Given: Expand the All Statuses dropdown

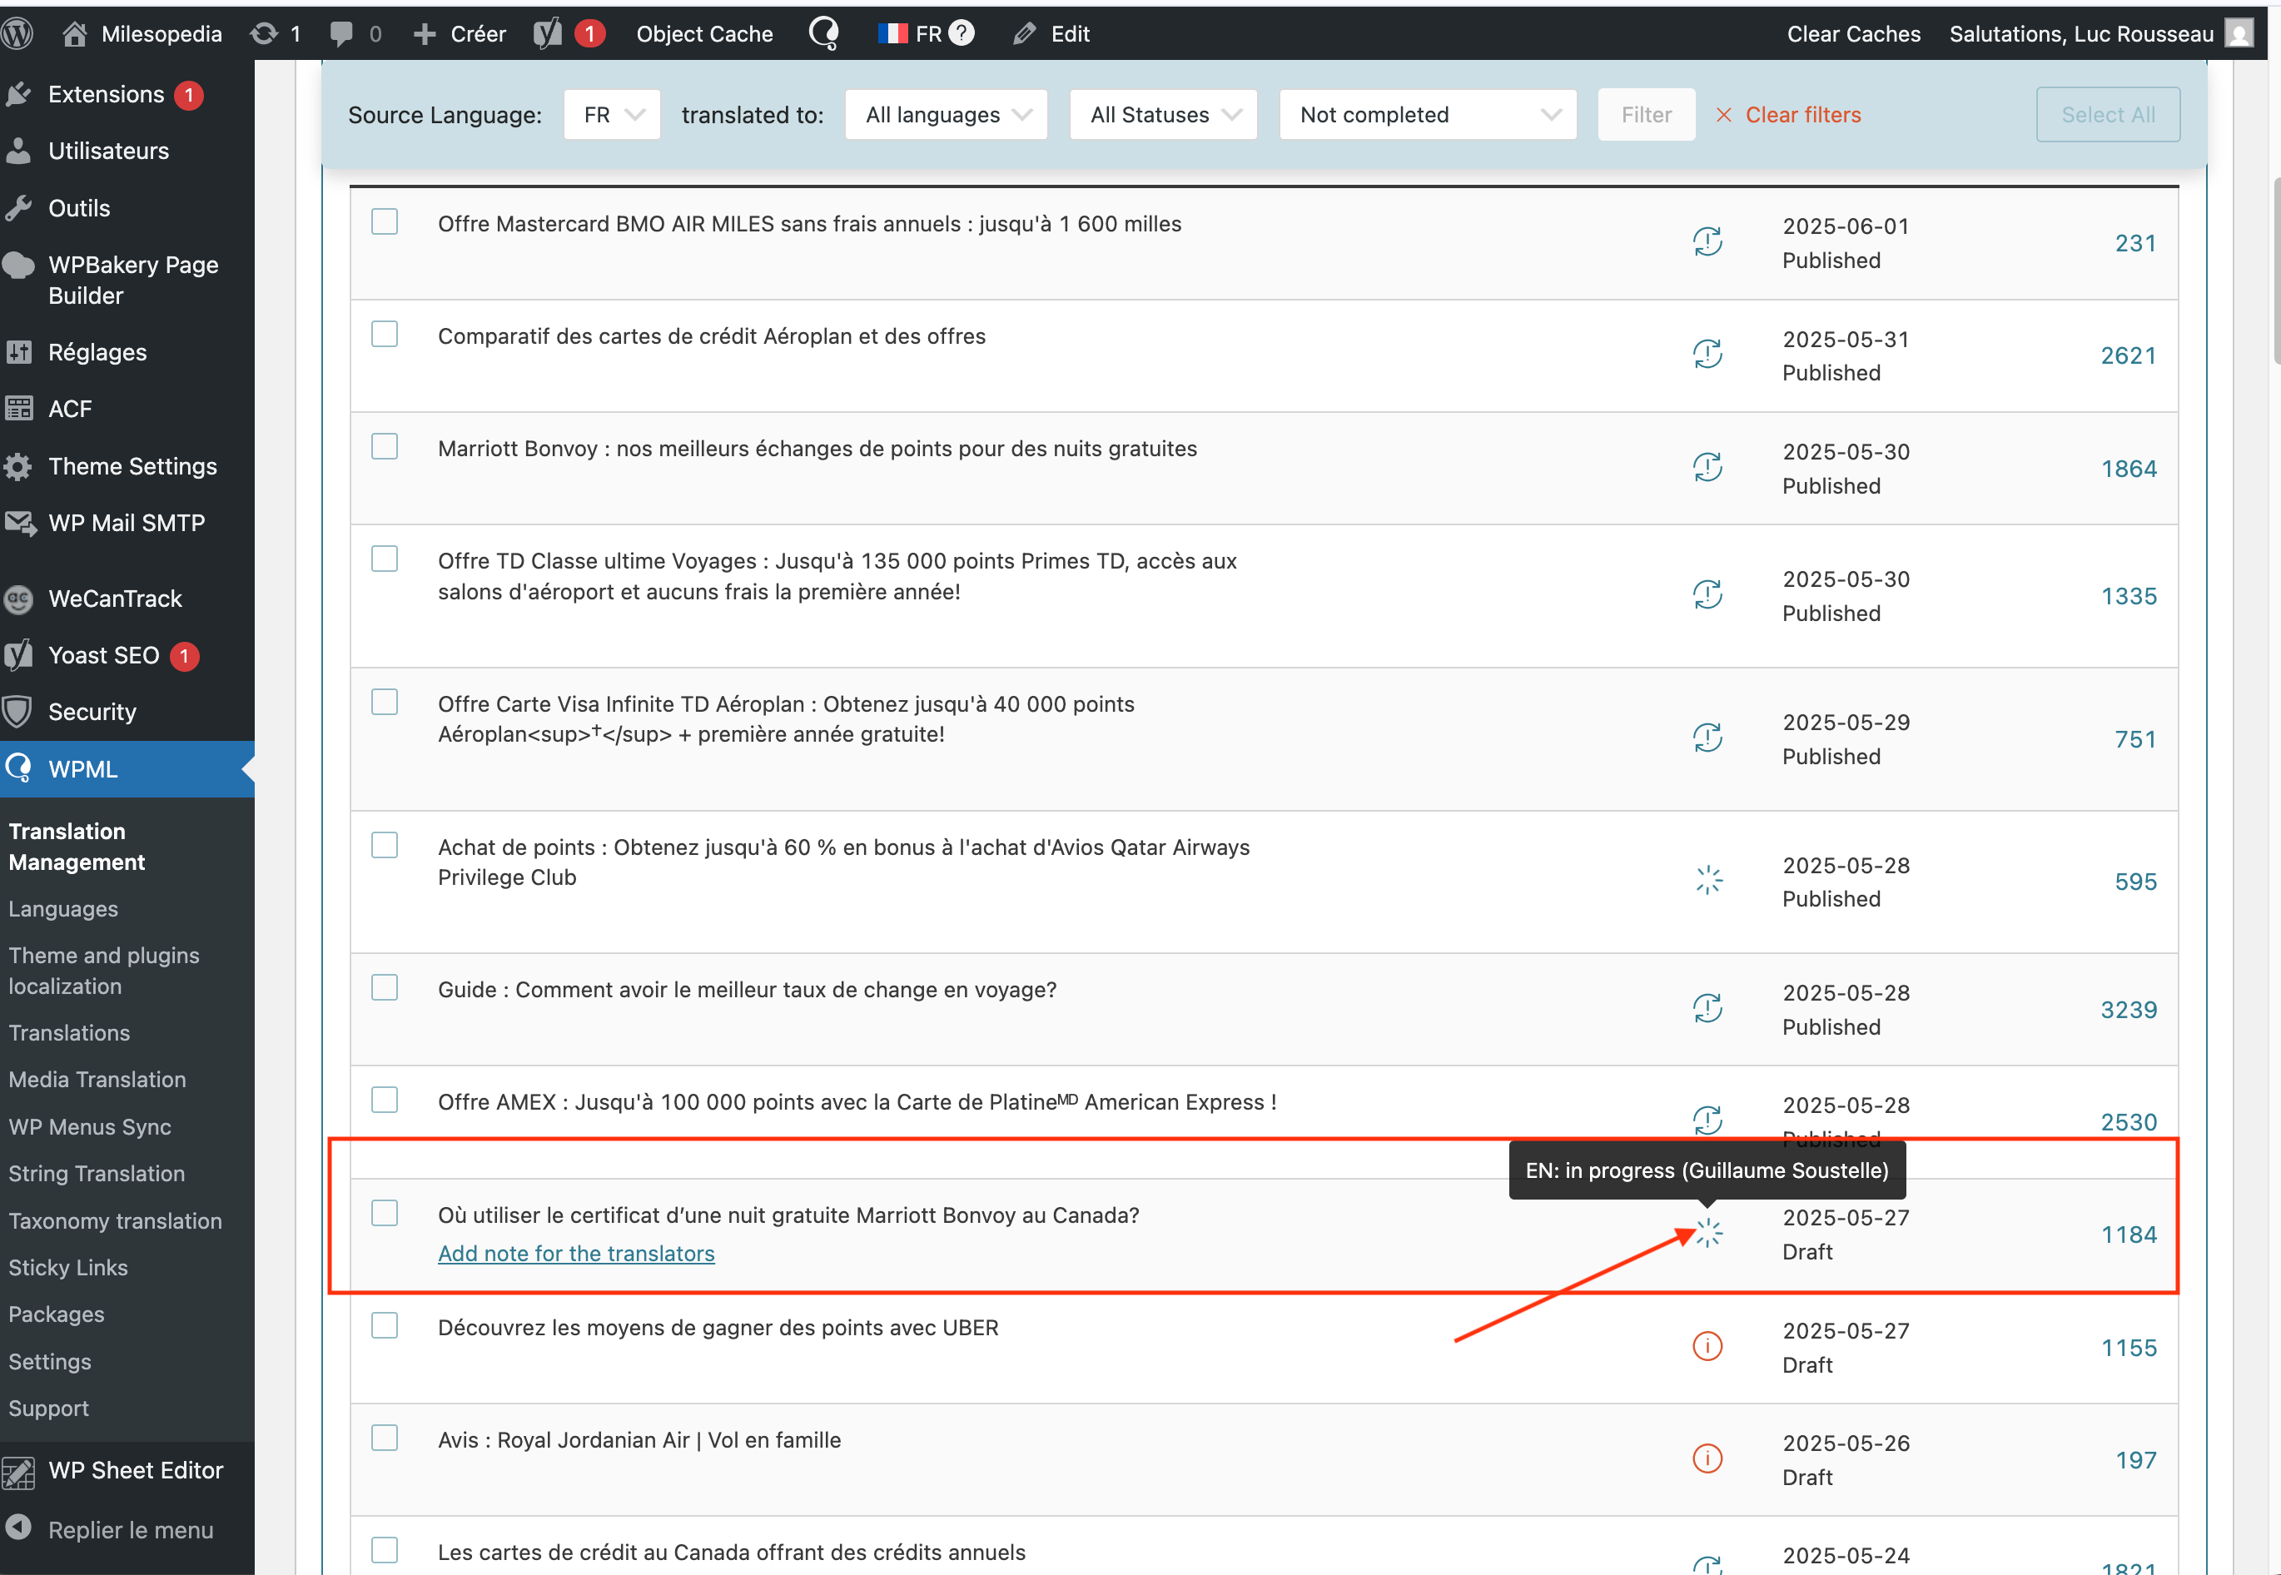Looking at the screenshot, I should pyautogui.click(x=1163, y=115).
